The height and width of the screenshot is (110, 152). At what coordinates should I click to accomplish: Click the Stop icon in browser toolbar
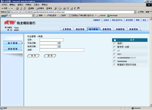click(x=17, y=9)
